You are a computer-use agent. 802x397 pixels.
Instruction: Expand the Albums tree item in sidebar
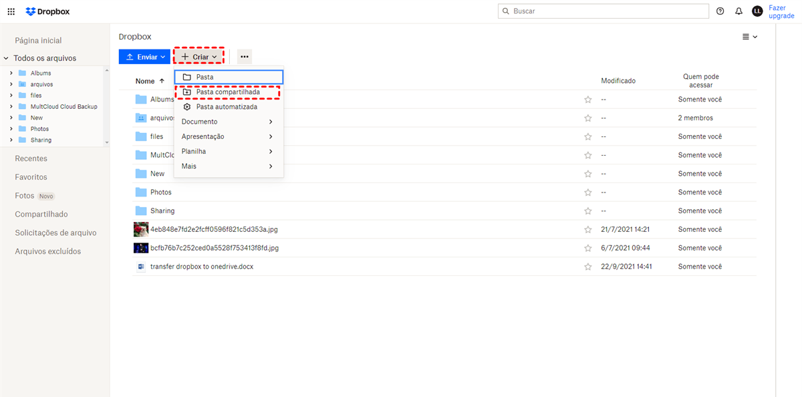[11, 73]
